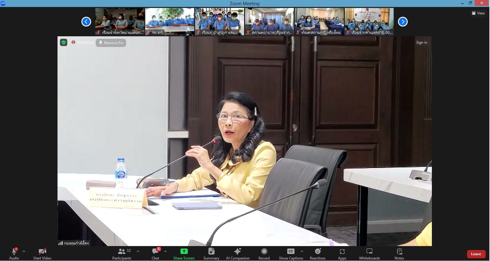Toggle the Audio microphone
Image resolution: width=490 pixels, height=261 pixels.
click(14, 254)
